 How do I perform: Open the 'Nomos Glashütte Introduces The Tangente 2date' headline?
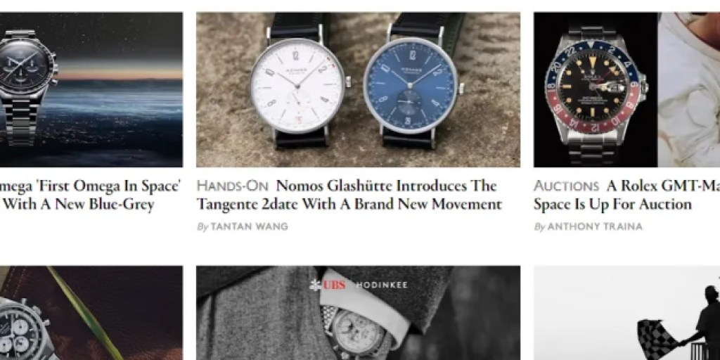click(x=349, y=195)
